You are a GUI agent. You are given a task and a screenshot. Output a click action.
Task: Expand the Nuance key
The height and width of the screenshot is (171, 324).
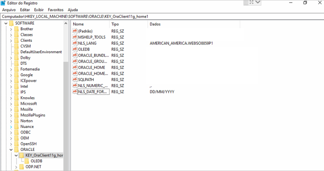click(x=11, y=126)
